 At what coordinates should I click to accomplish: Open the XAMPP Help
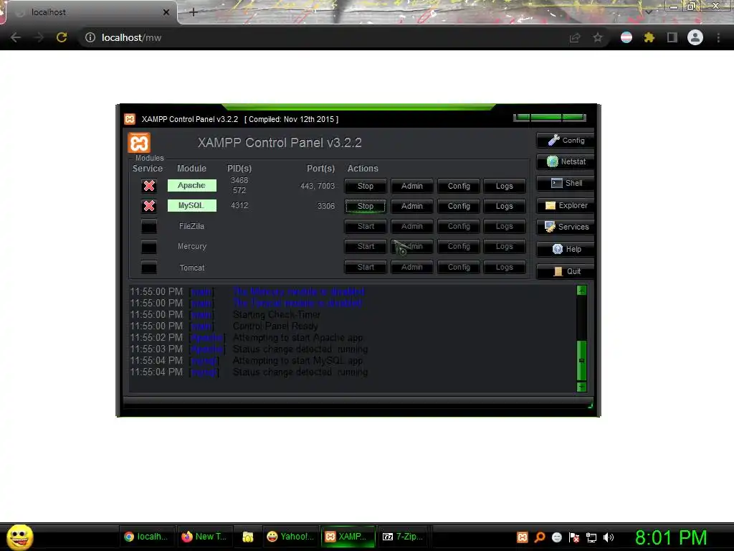point(566,249)
